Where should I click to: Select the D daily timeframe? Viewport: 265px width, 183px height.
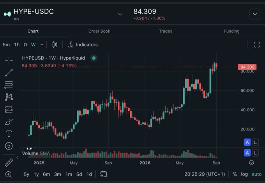(25, 44)
